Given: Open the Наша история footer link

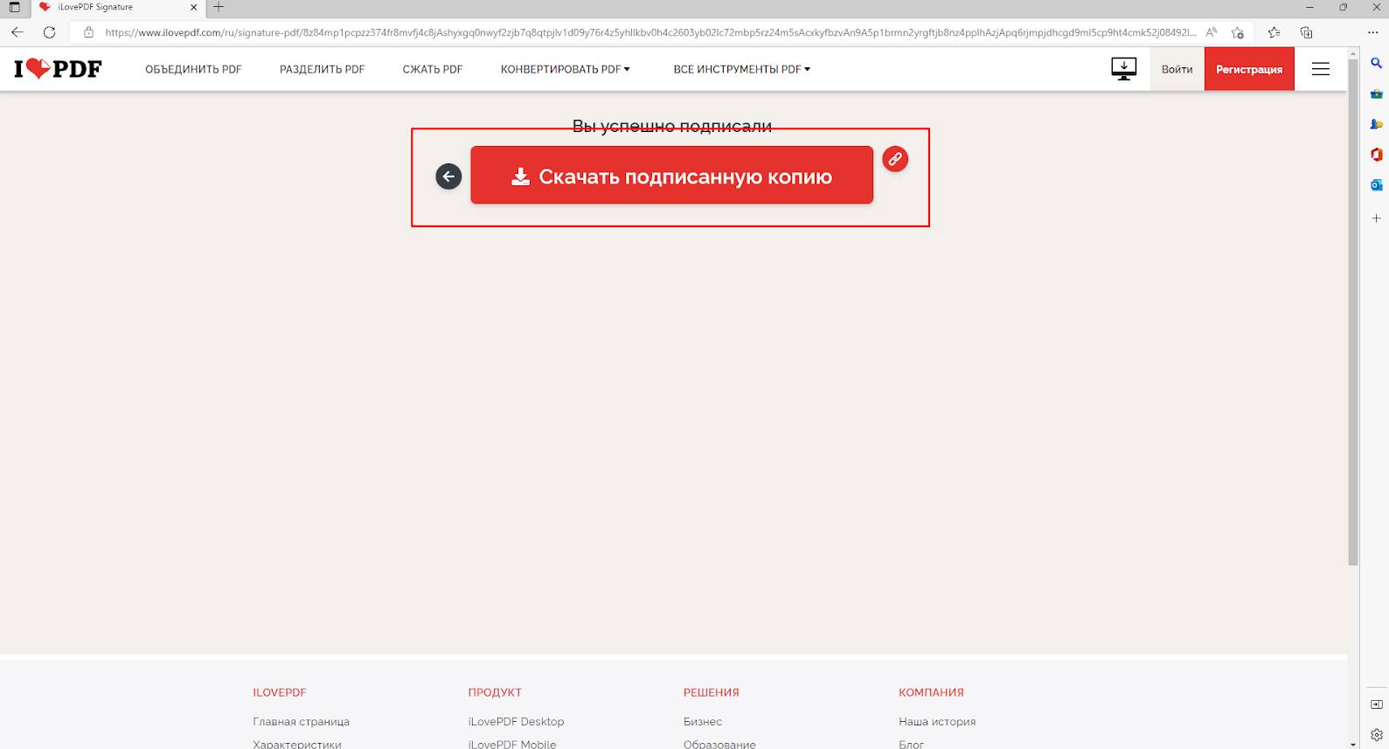Looking at the screenshot, I should click(937, 722).
